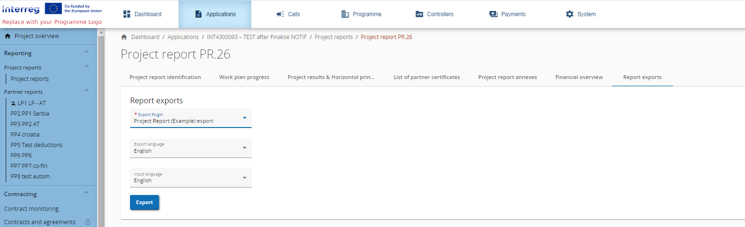Click the Applications document icon

[199, 14]
